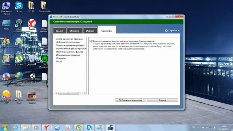Screen dimensions: 233x131
Task: Select Защита в реальном времени item
Action: (x=70, y=45)
